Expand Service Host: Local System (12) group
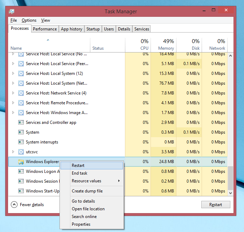The image size is (244, 232). tap(13, 73)
